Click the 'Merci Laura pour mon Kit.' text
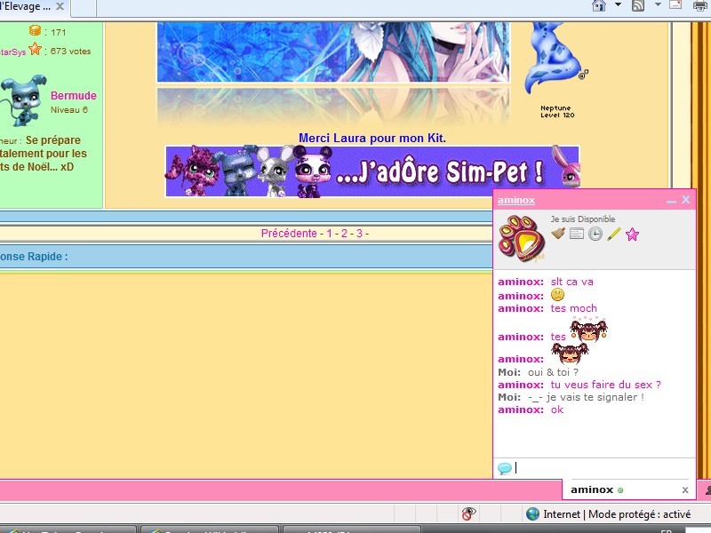Image resolution: width=711 pixels, height=533 pixels. (372, 139)
